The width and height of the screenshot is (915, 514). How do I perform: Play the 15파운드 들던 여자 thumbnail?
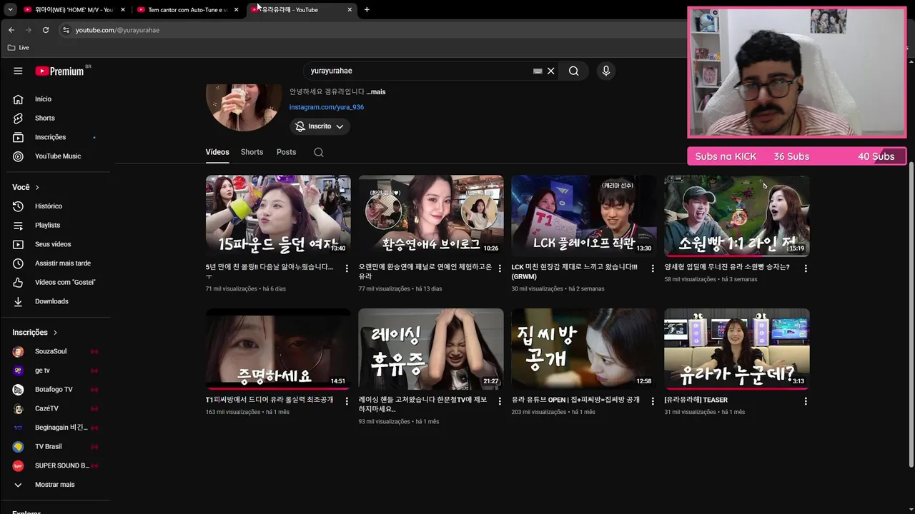click(x=278, y=216)
